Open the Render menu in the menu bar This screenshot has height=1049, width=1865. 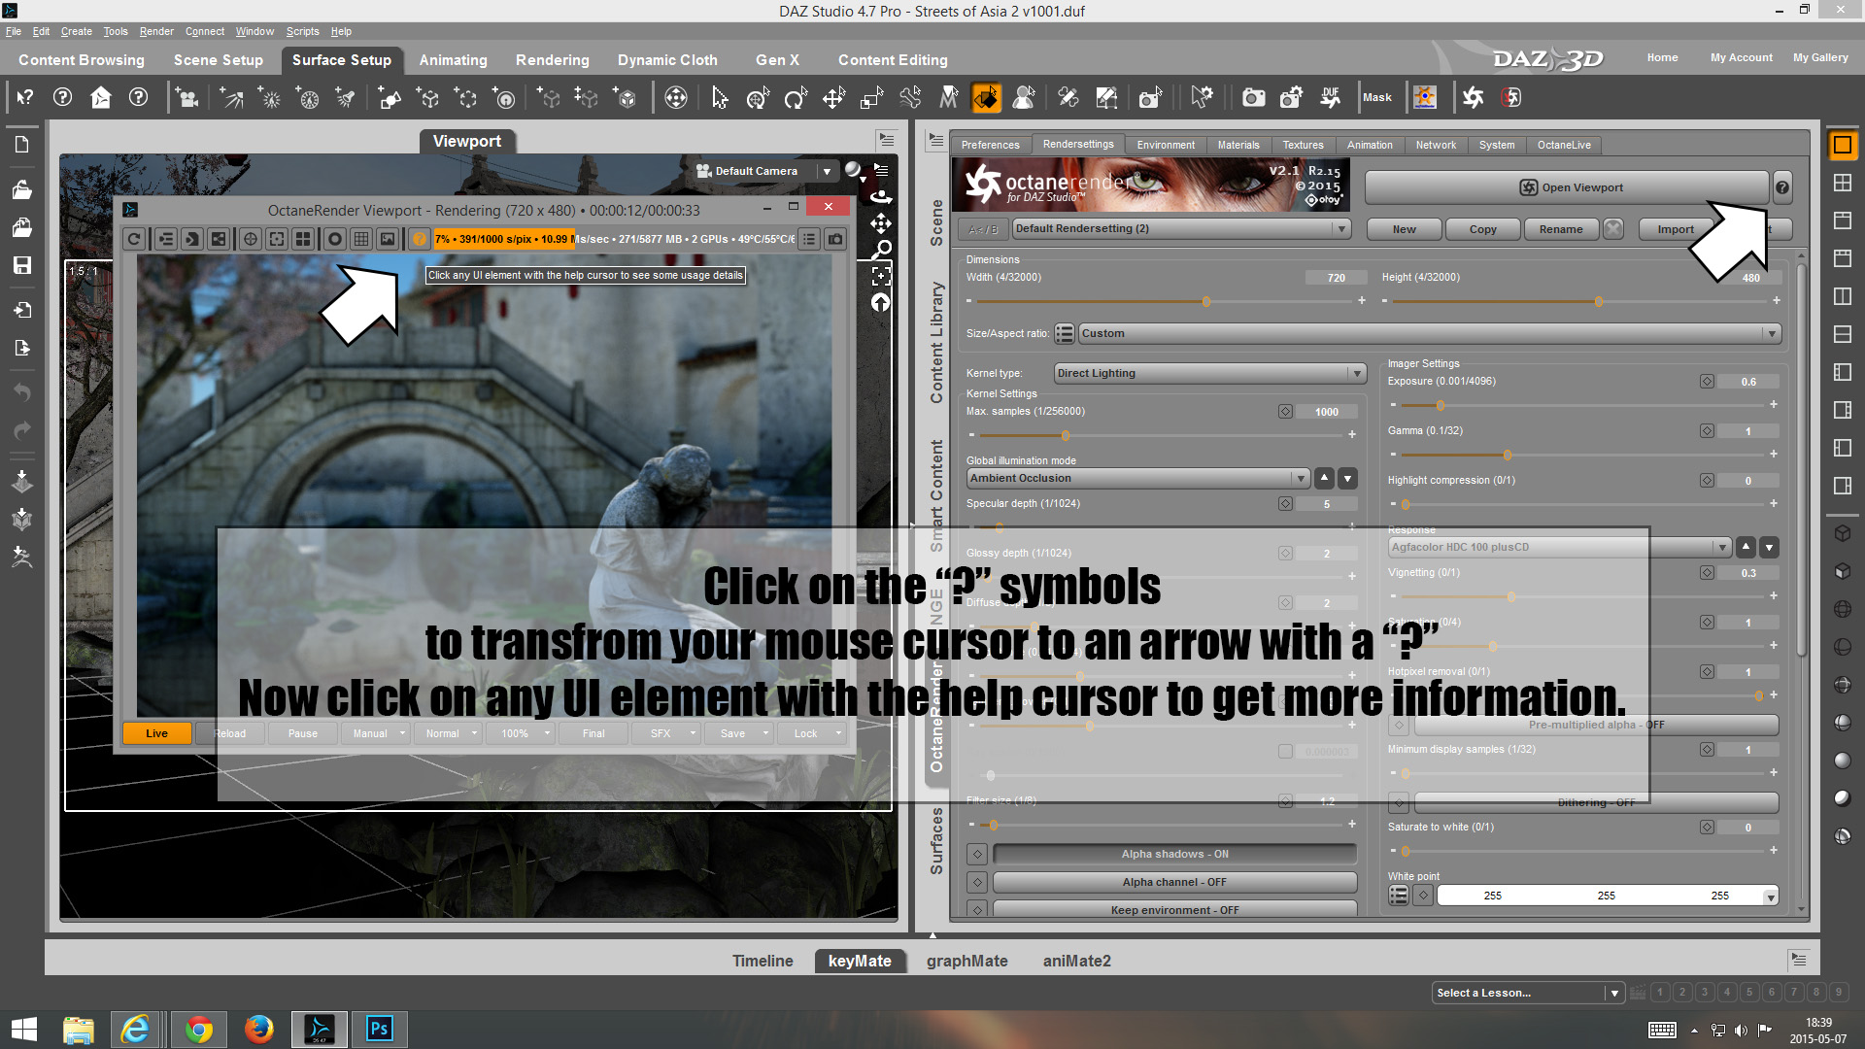[x=155, y=31]
